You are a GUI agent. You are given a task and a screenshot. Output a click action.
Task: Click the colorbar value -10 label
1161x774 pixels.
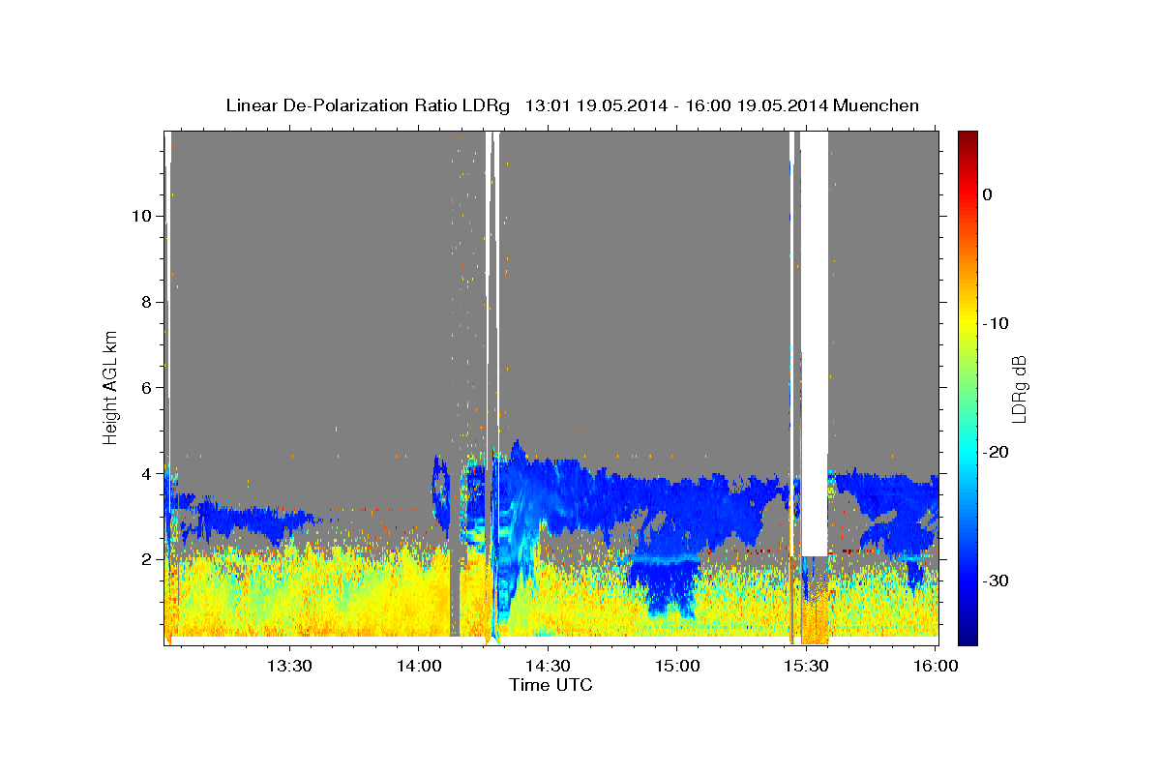996,323
